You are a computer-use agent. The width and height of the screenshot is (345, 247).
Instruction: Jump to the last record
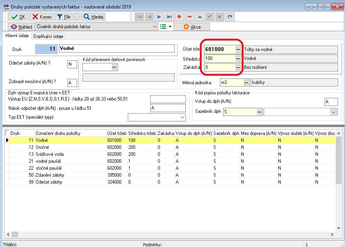point(170,17)
